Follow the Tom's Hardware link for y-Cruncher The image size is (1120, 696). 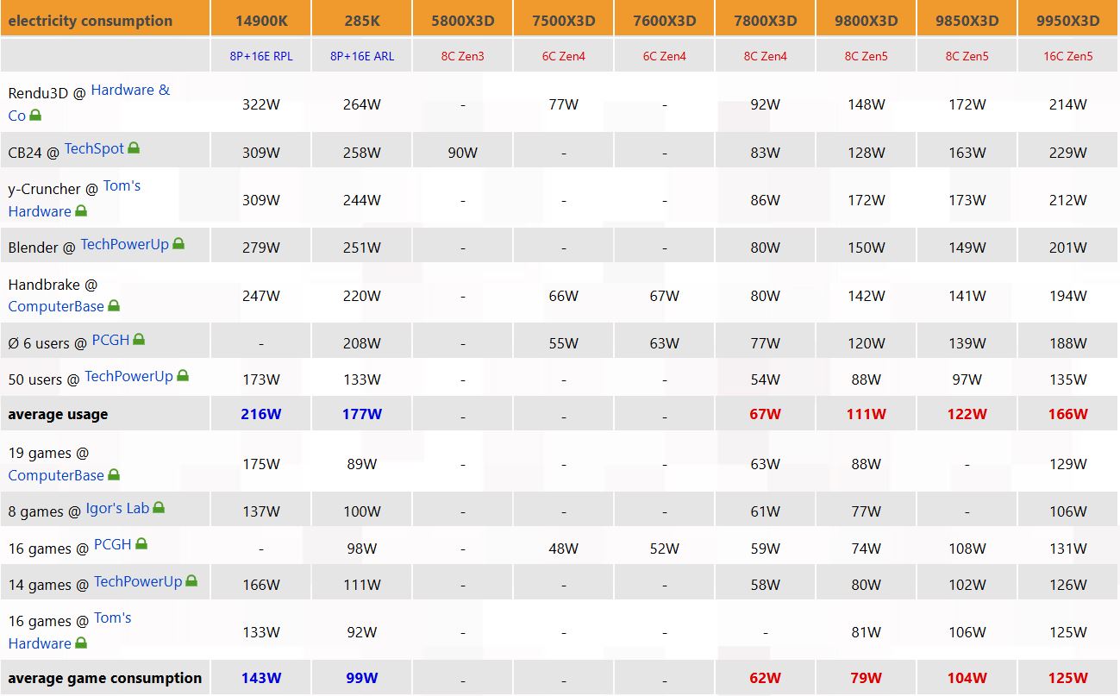click(122, 186)
